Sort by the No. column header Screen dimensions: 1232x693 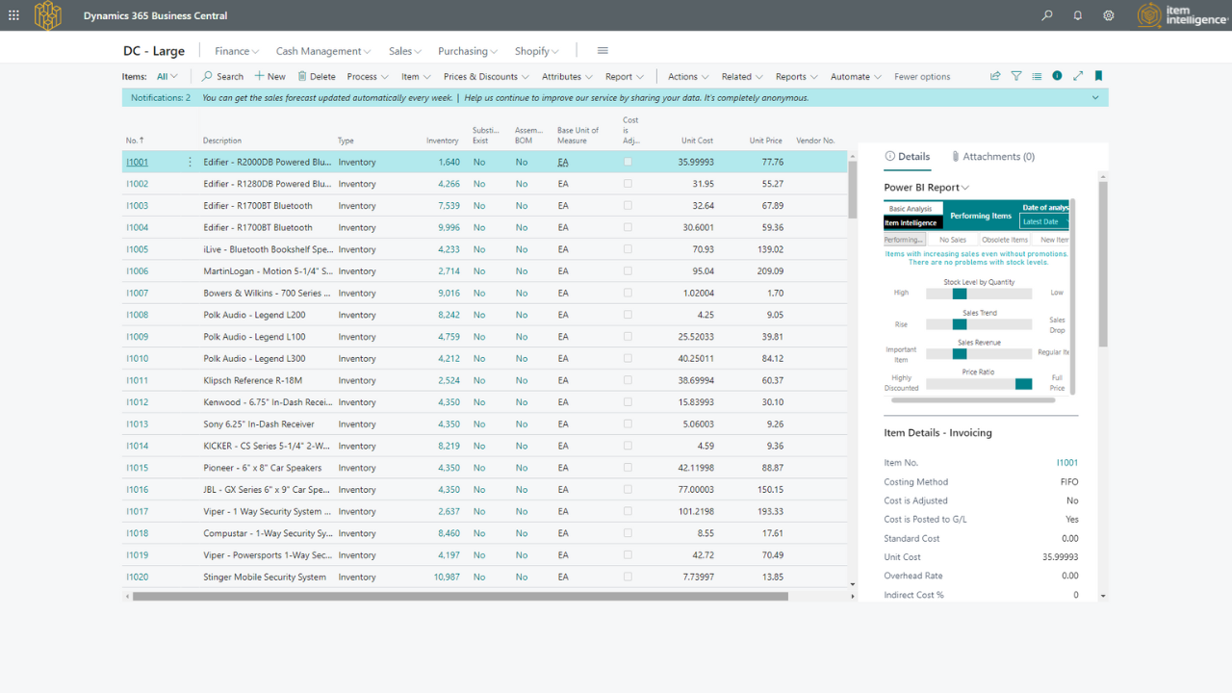(134, 141)
